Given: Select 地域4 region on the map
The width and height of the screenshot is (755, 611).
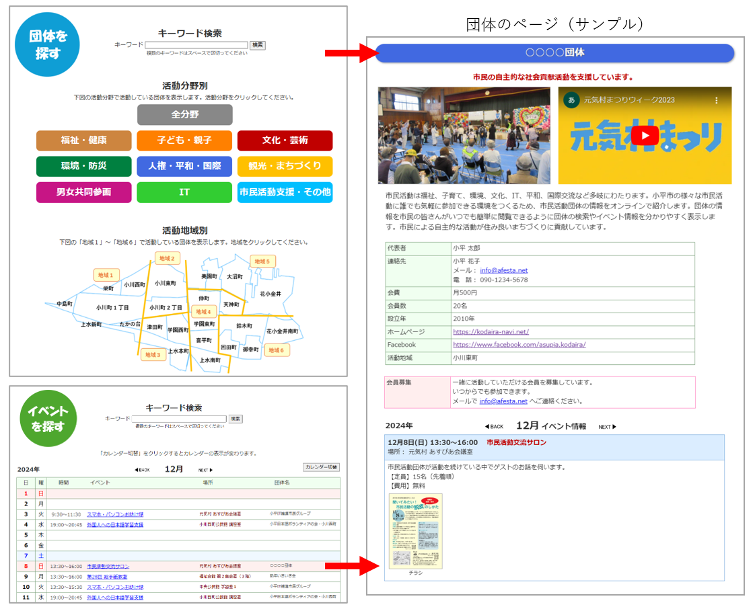Looking at the screenshot, I should pos(203,311).
